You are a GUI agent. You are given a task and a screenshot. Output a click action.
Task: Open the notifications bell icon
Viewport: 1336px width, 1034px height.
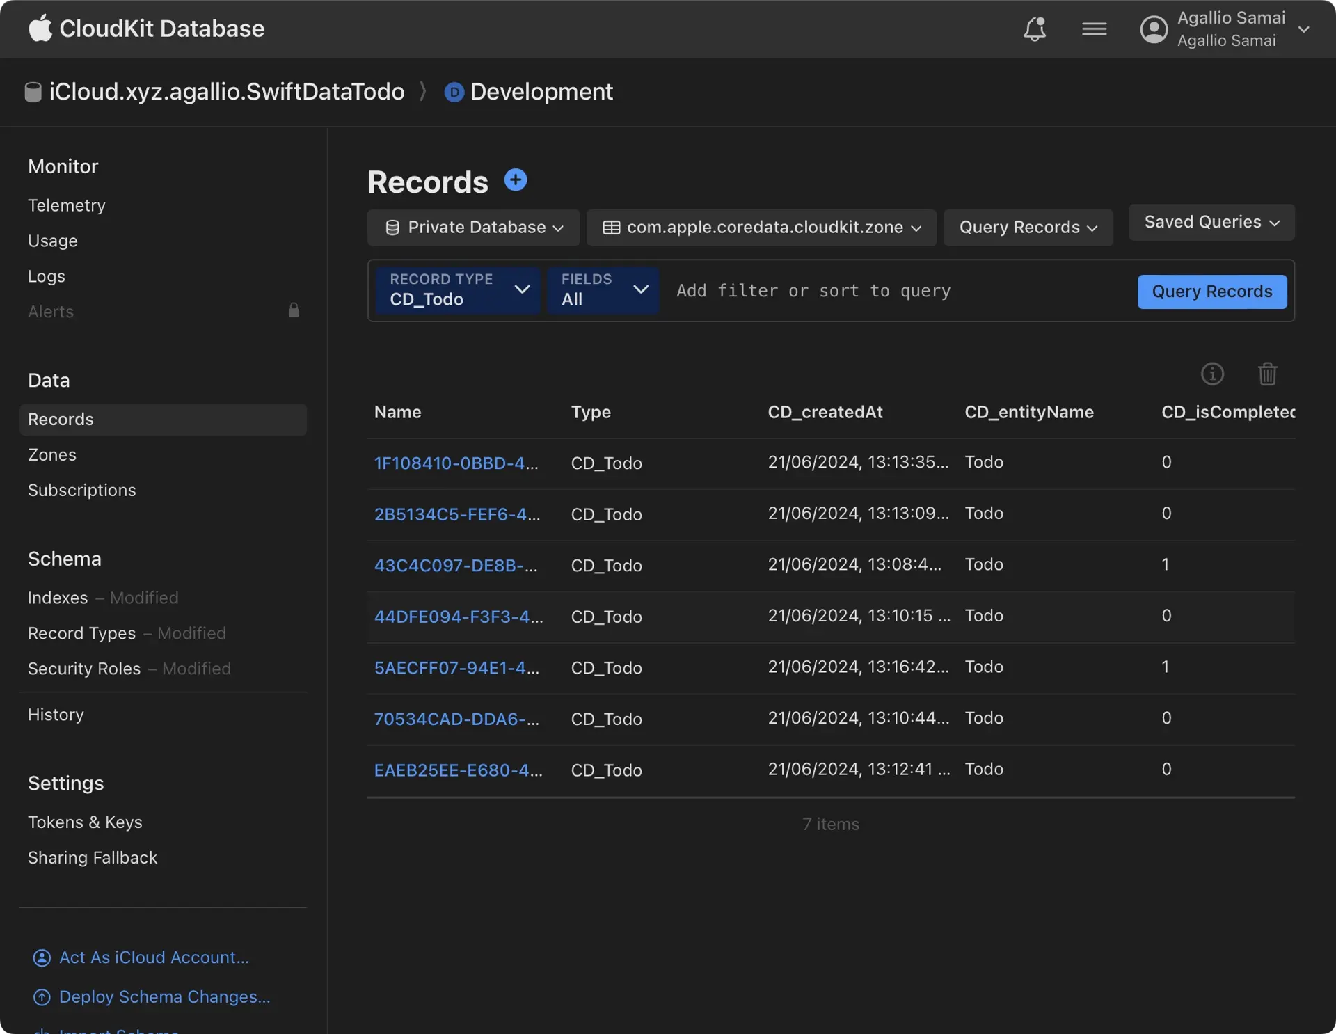pyautogui.click(x=1034, y=29)
